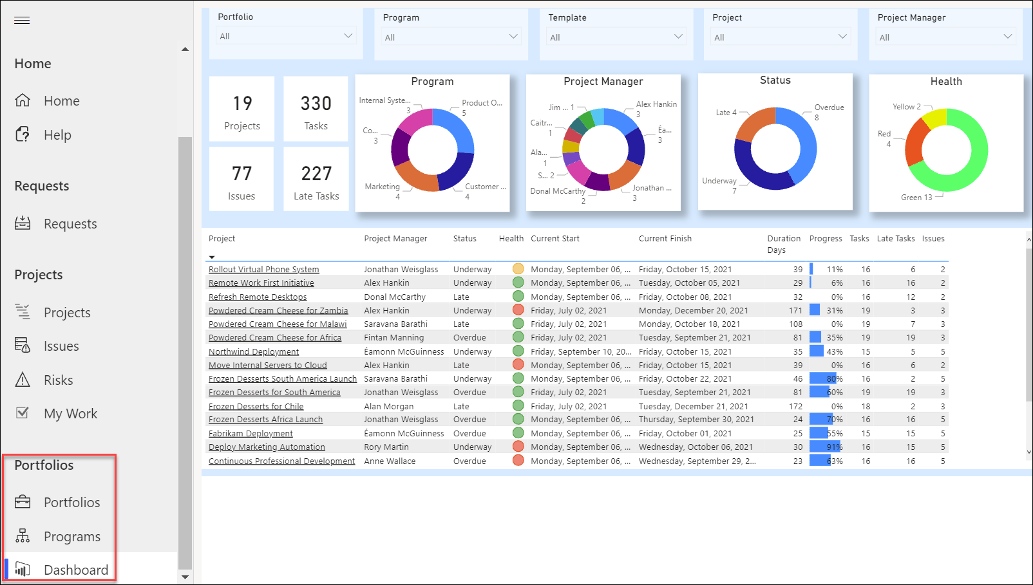This screenshot has height=585, width=1033.
Task: Open the My Work checkbox icon
Action: (x=23, y=413)
